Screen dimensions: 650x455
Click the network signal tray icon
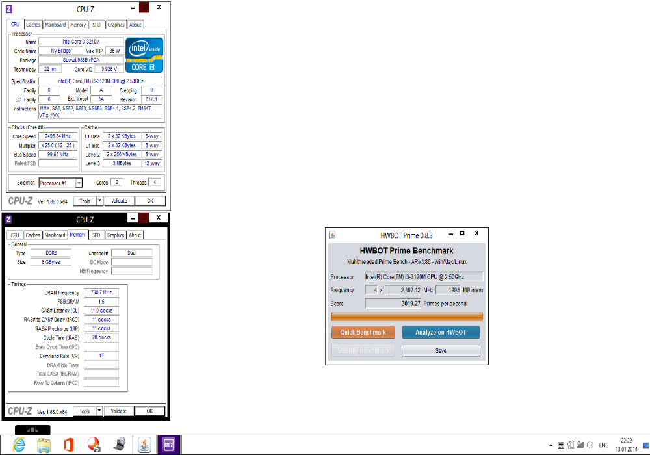pos(580,445)
